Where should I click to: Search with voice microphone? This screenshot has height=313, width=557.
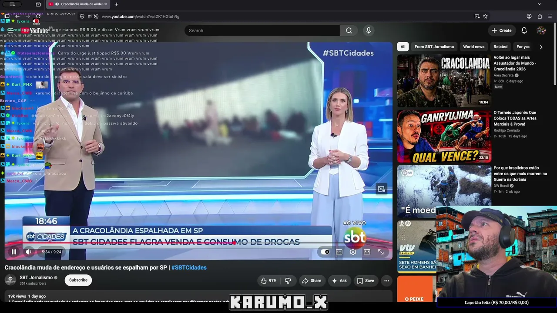point(369,30)
